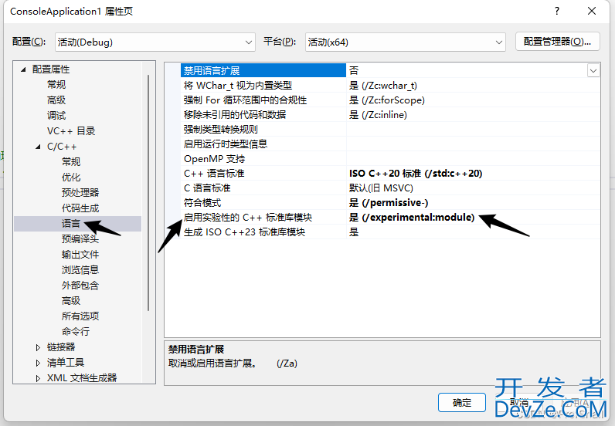Screen dimensions: 615x426
Task: Select the VC++ 目录 tree item
Action: click(x=71, y=131)
